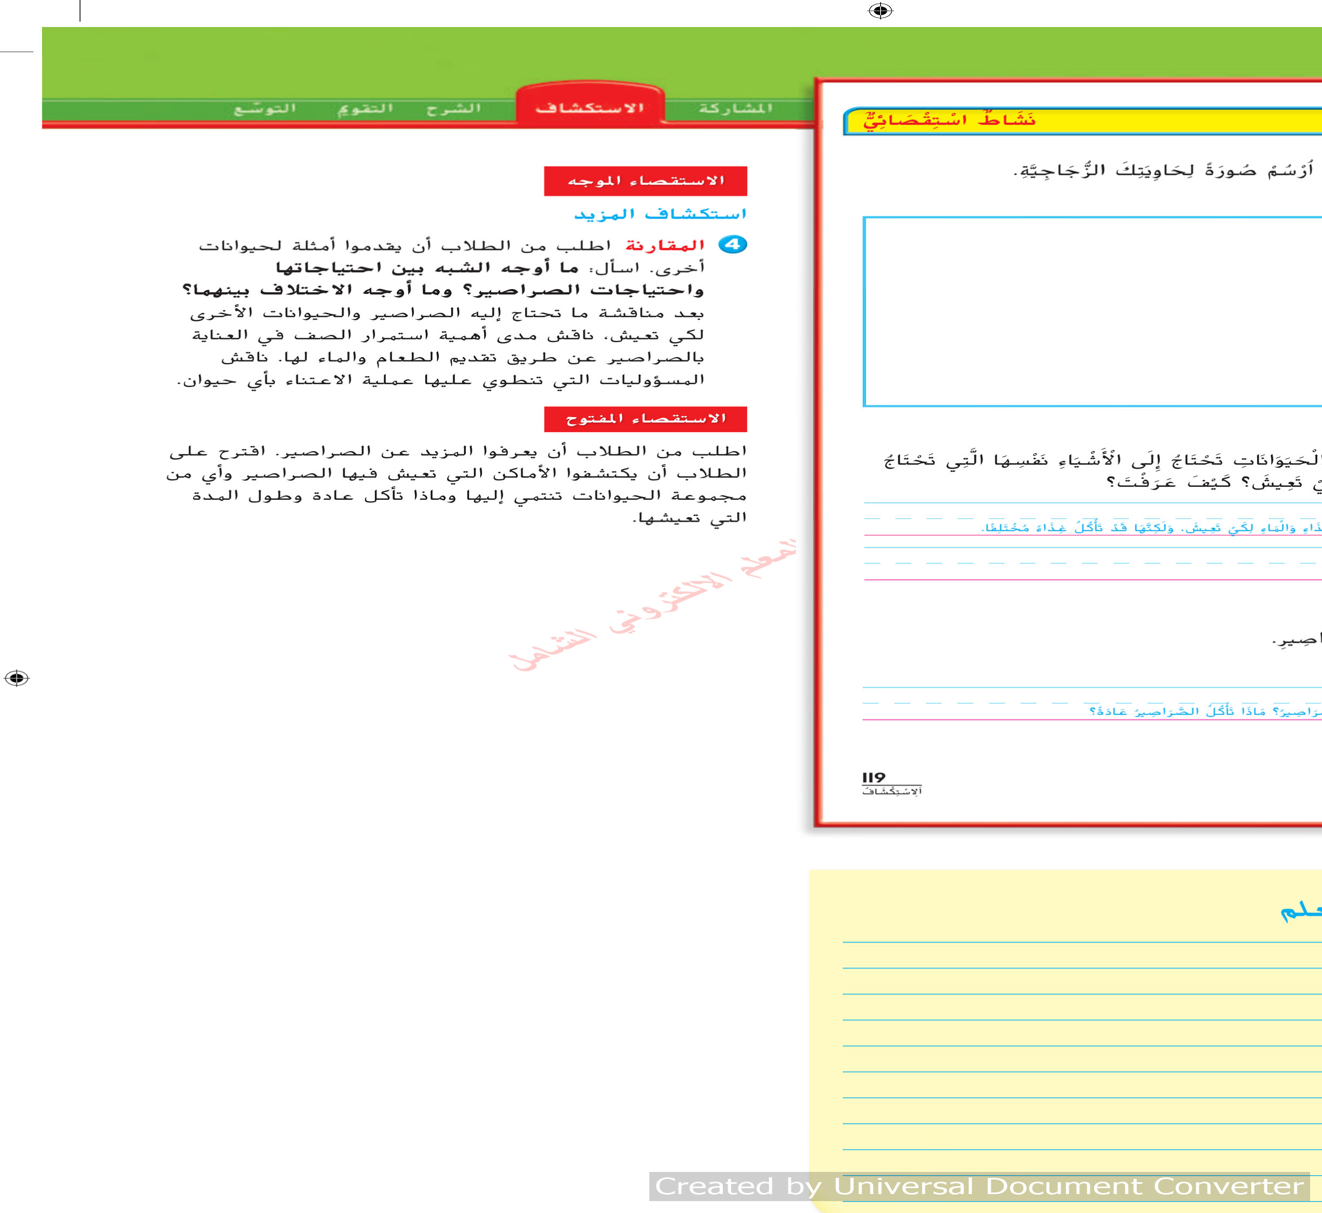The width and height of the screenshot is (1322, 1213).
Task: Switch to the المشاركة tab
Action: coord(735,108)
